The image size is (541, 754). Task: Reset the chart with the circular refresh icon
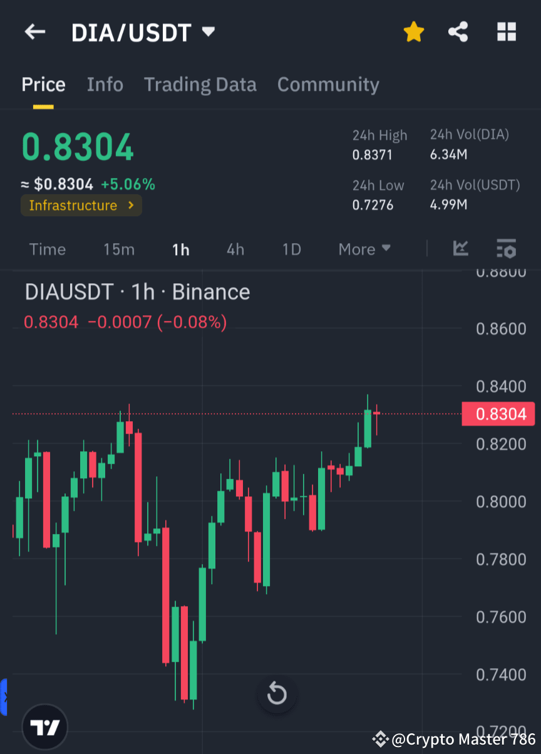(277, 694)
